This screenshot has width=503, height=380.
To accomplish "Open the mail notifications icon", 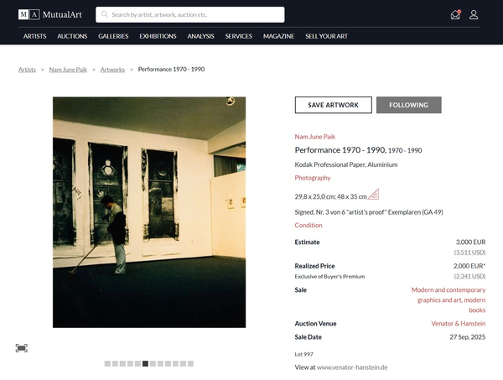I will [455, 14].
